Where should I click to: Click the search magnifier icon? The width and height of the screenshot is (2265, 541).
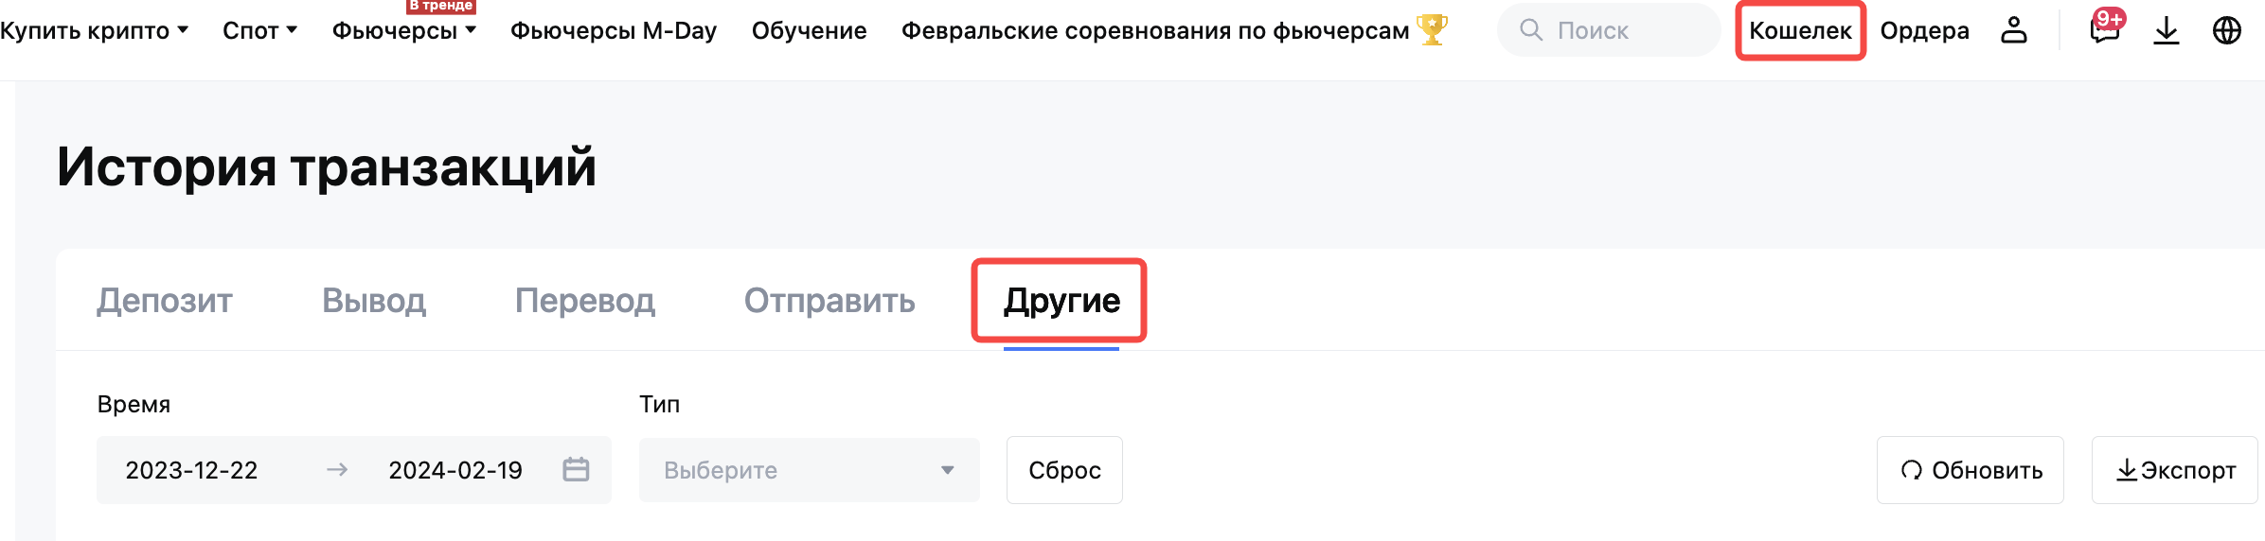pos(1530,30)
